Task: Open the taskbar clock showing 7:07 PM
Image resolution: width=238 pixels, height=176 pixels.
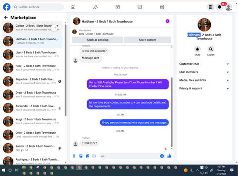Action: coord(221,170)
